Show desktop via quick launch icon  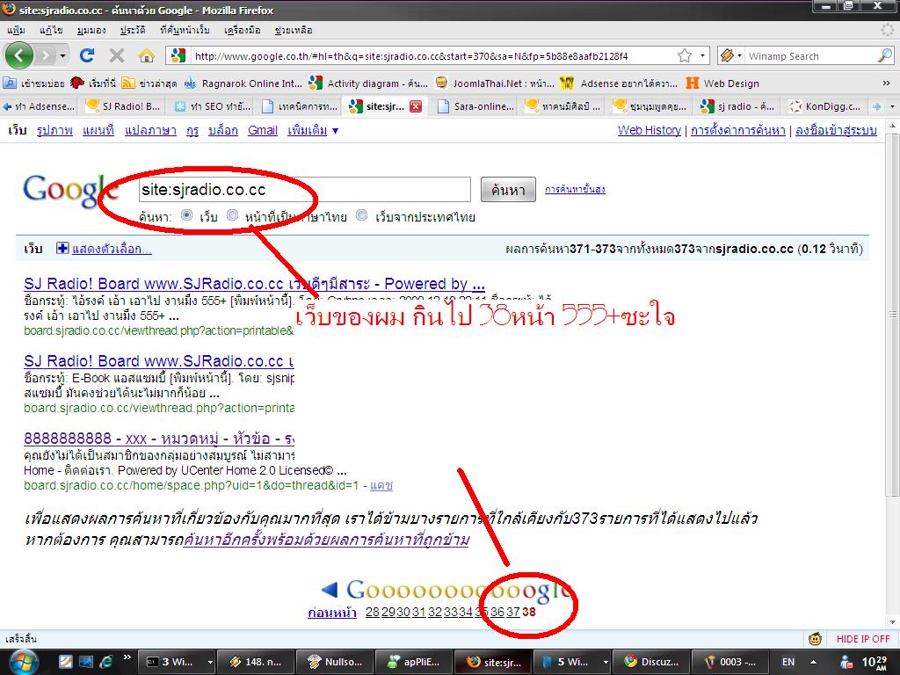point(86,662)
